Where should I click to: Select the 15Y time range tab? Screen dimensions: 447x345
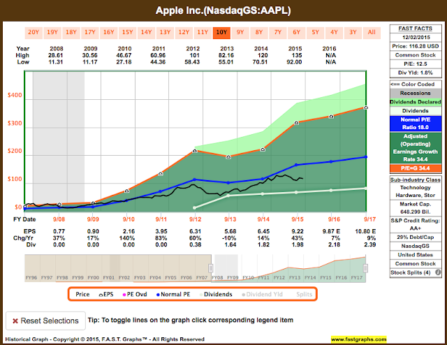pyautogui.click(x=127, y=33)
